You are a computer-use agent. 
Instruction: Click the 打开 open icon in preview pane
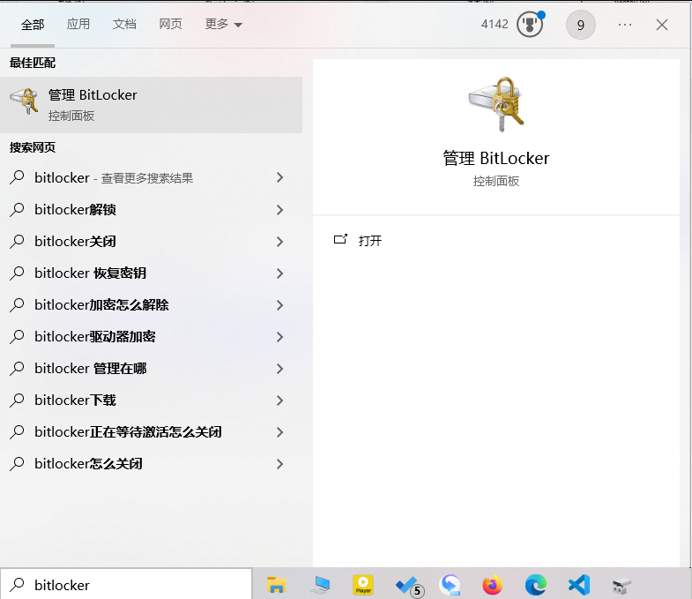pos(340,239)
